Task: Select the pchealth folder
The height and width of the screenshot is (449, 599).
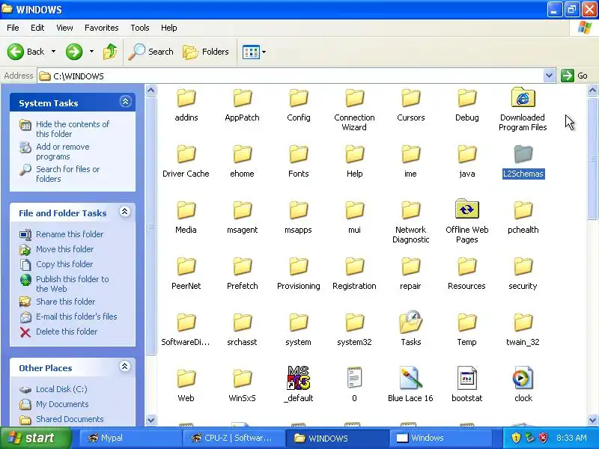Action: point(523,217)
